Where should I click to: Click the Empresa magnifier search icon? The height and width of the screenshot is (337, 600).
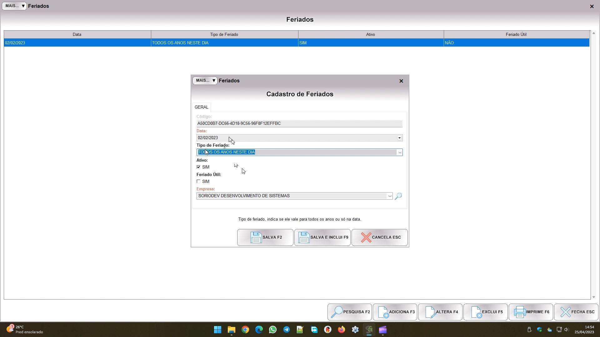(x=398, y=196)
